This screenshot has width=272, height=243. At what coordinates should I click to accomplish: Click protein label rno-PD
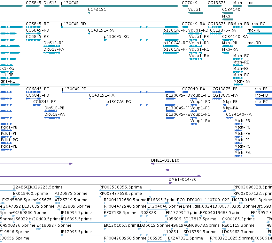click(x=261, y=95)
